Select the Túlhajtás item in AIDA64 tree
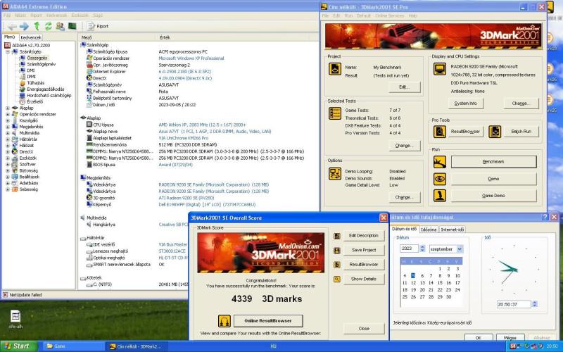 [x=36, y=83]
